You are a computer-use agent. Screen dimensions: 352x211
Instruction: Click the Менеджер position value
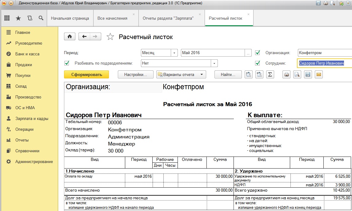[x=122, y=144]
